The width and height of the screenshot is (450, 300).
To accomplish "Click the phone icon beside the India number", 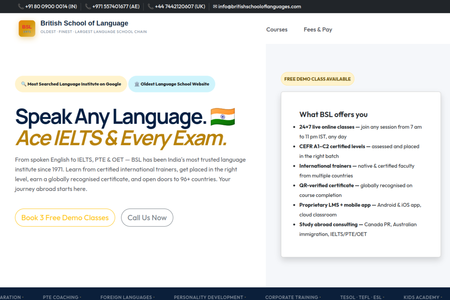I will (21, 6).
